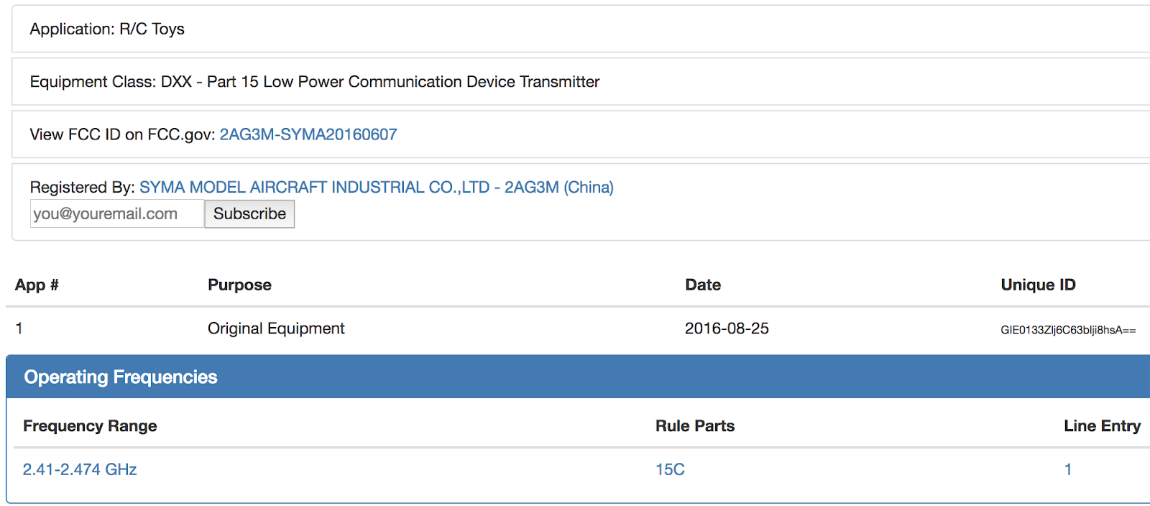Open line entry 1 link
Image resolution: width=1150 pixels, height=506 pixels.
point(1068,469)
